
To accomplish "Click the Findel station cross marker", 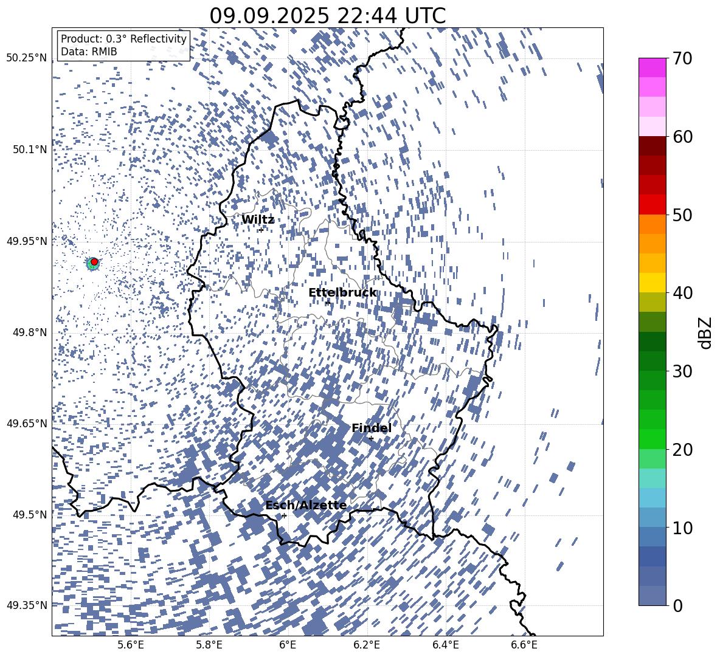I will tap(371, 439).
